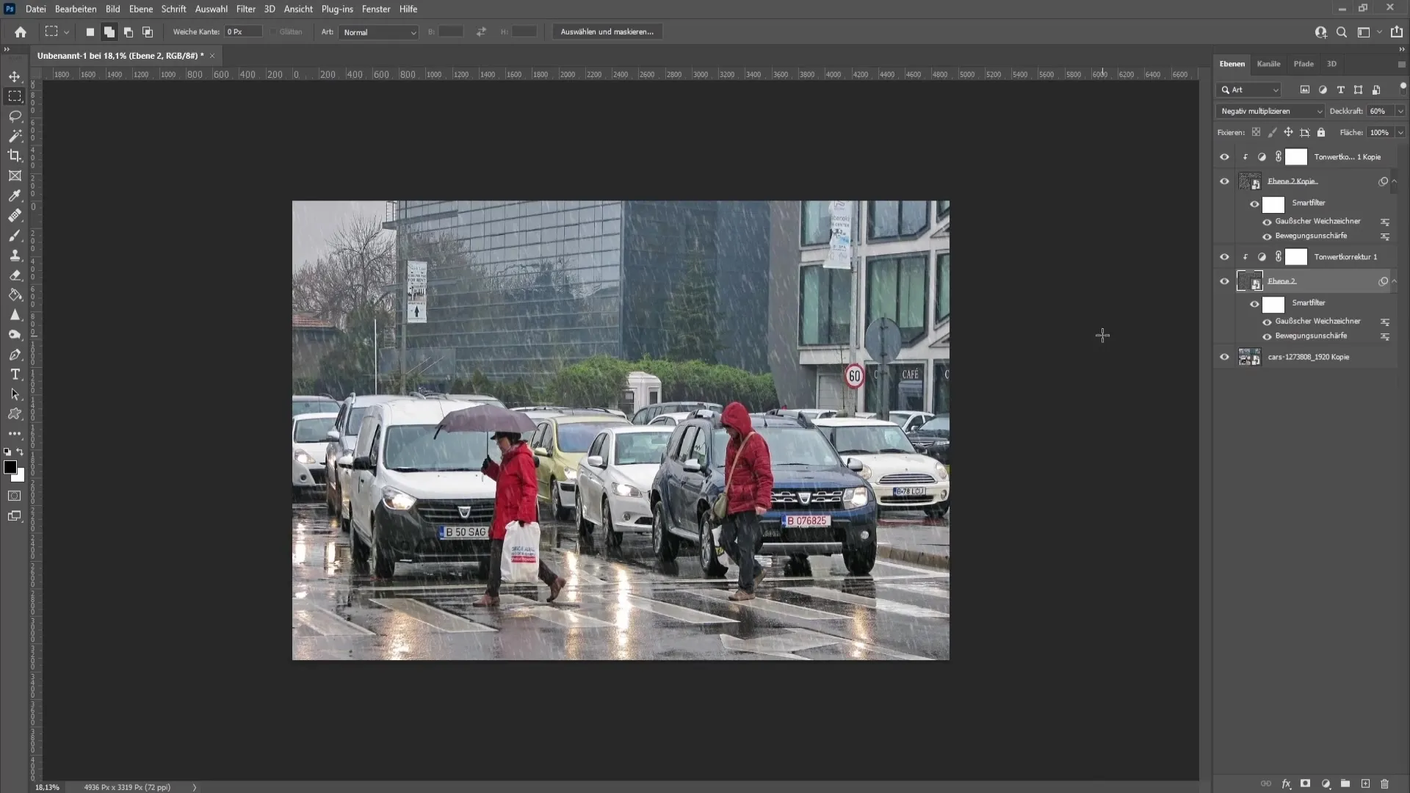Open the Blending Mode dropdown
The width and height of the screenshot is (1410, 793).
click(x=1270, y=110)
